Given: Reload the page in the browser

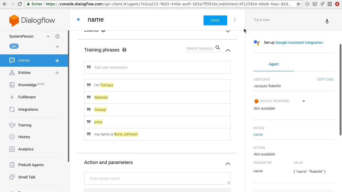Looking at the screenshot, I should [x=20, y=4].
